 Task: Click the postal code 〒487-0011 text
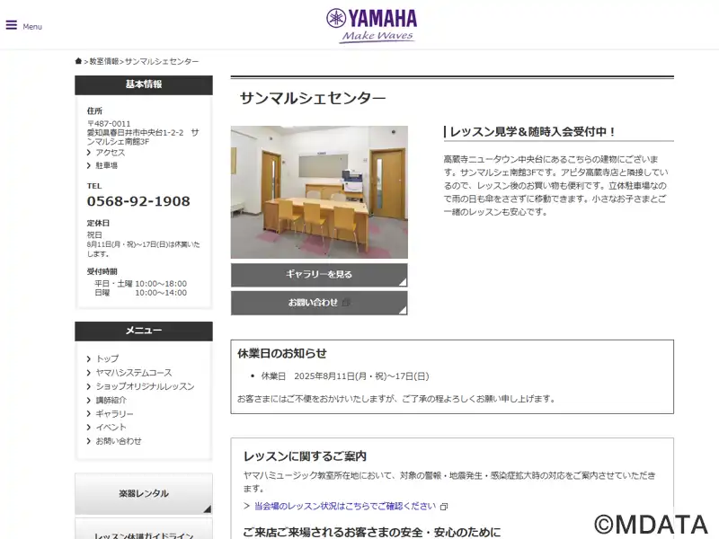(x=109, y=124)
